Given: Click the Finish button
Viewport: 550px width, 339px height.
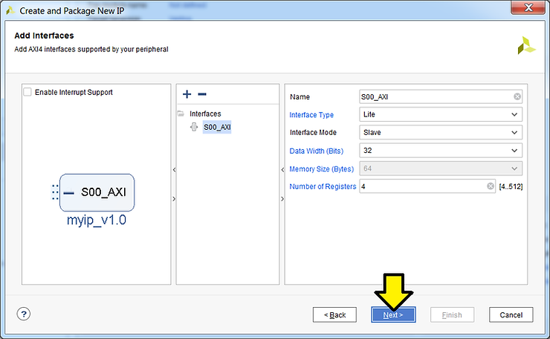Looking at the screenshot, I should pyautogui.click(x=452, y=315).
